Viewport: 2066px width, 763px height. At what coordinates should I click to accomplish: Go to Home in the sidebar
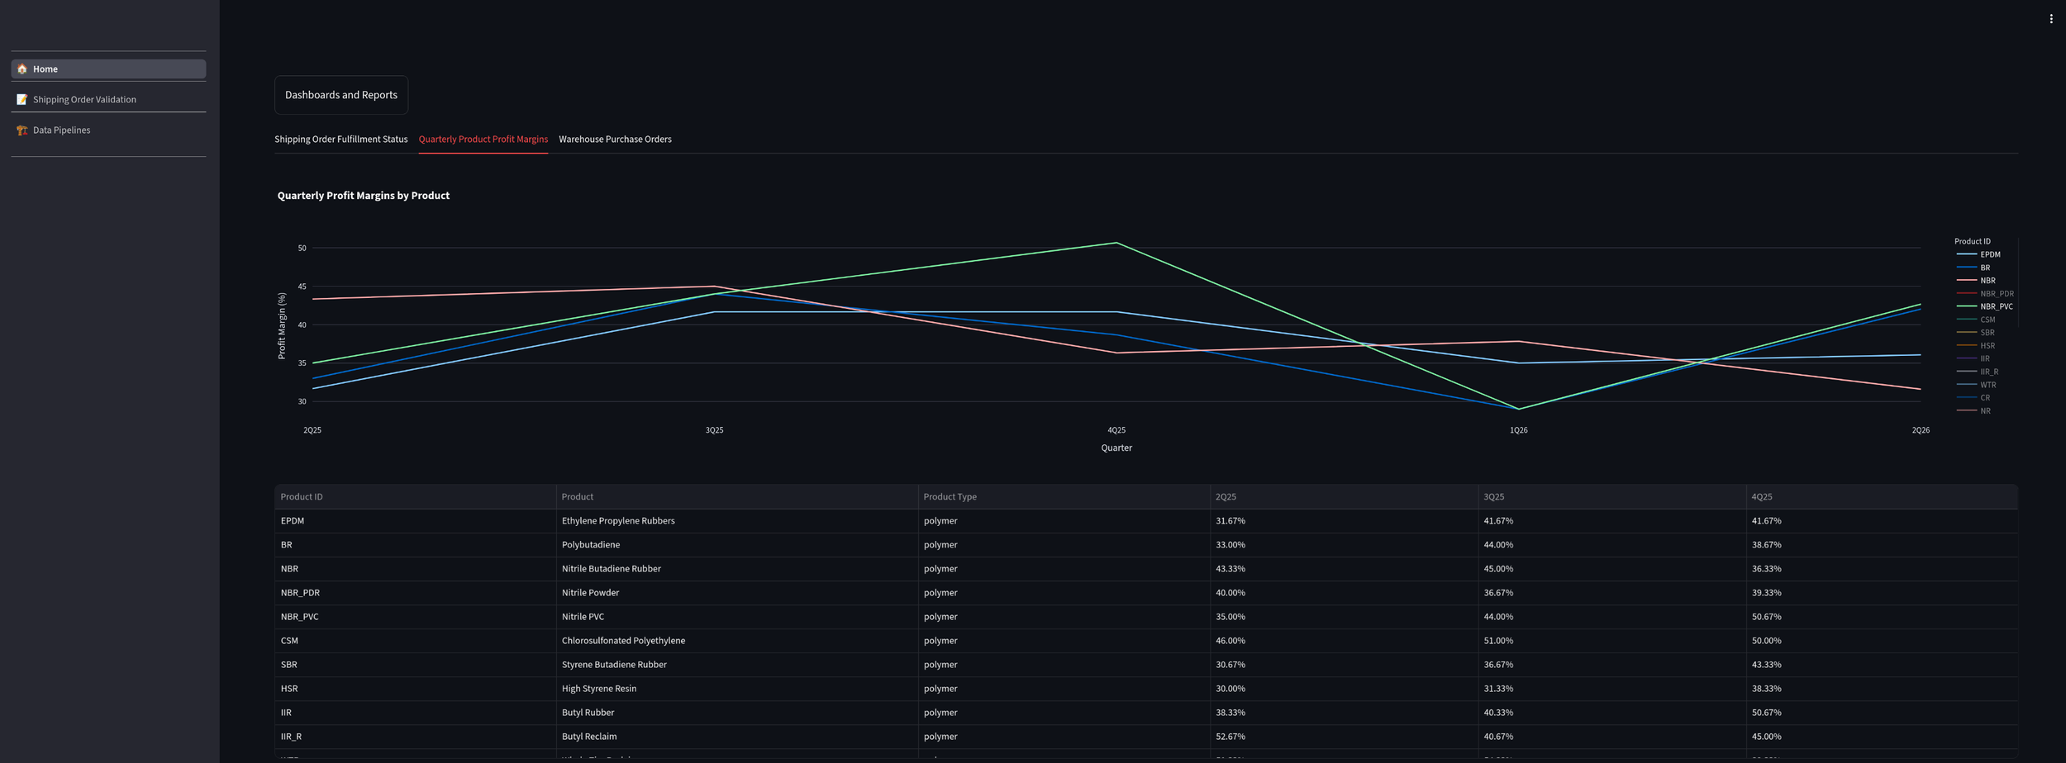[108, 69]
